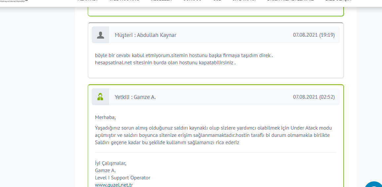This screenshot has width=382, height=187.
Task: Open the RESELLER menu item
Action: tap(161, 0)
